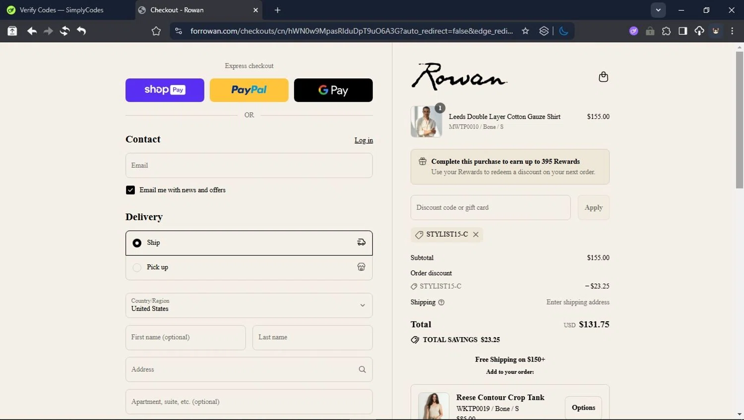
Task: Click the TOTAL SAVINGS $23.25 text
Action: [461, 340]
